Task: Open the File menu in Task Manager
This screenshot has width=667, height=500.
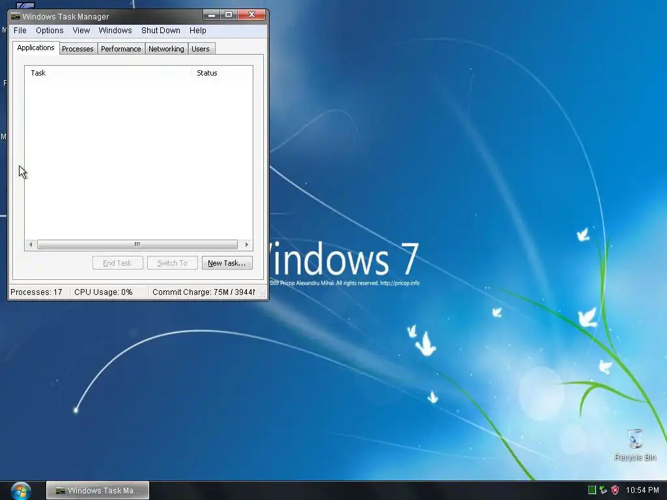Action: tap(20, 30)
